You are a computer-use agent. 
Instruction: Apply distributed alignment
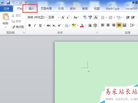(124, 25)
